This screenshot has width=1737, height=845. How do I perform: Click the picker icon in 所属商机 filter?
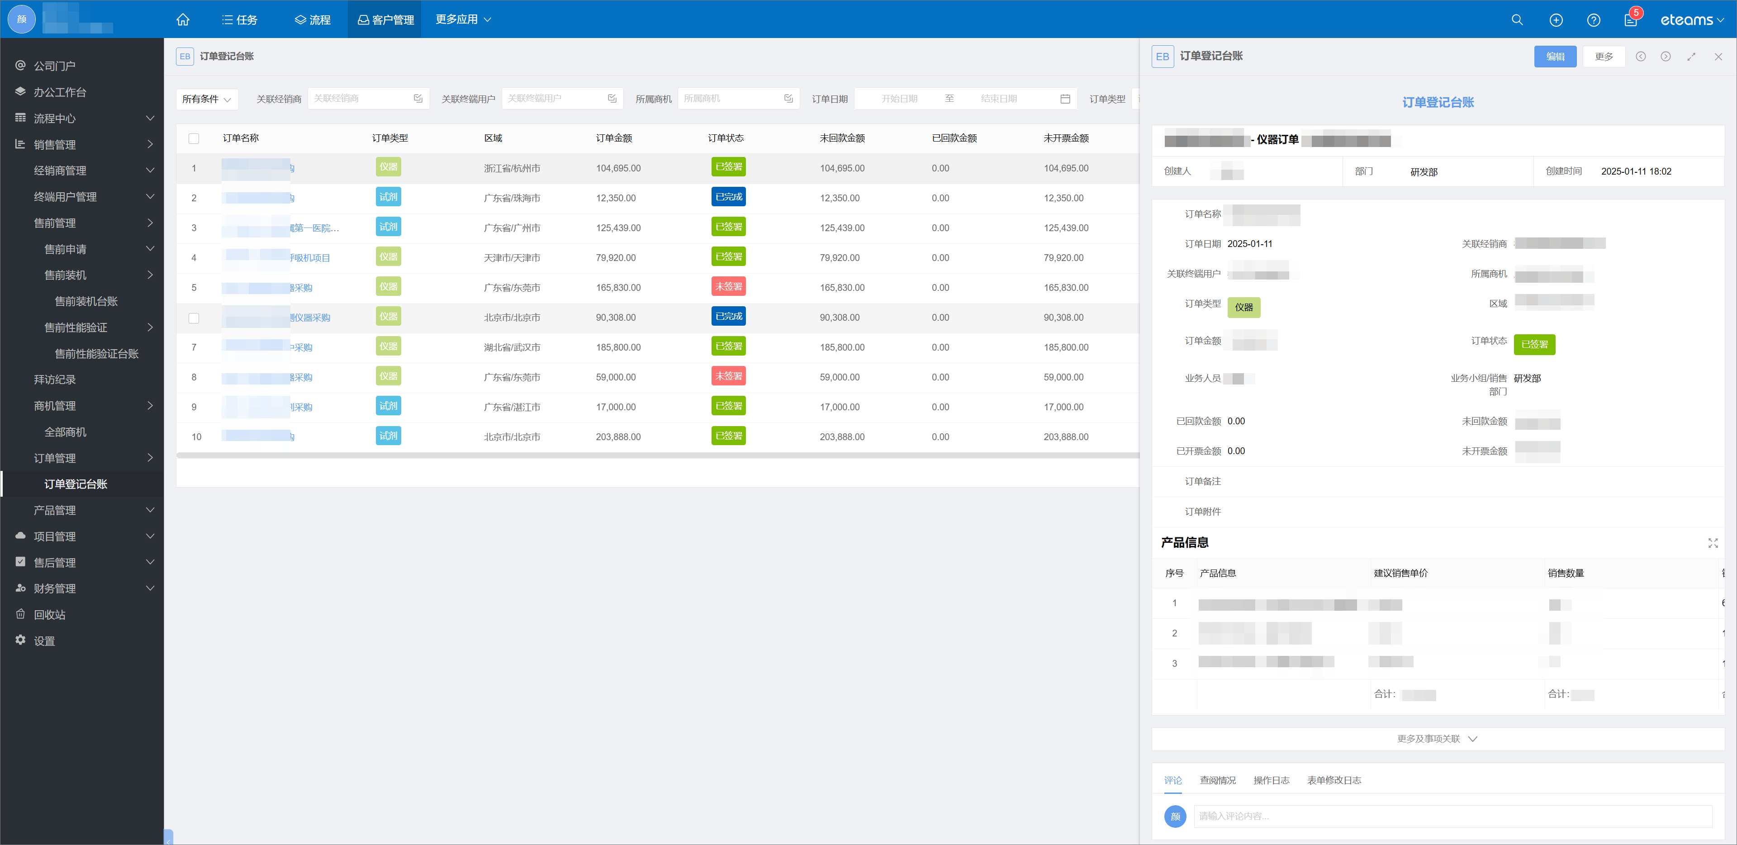click(x=788, y=99)
